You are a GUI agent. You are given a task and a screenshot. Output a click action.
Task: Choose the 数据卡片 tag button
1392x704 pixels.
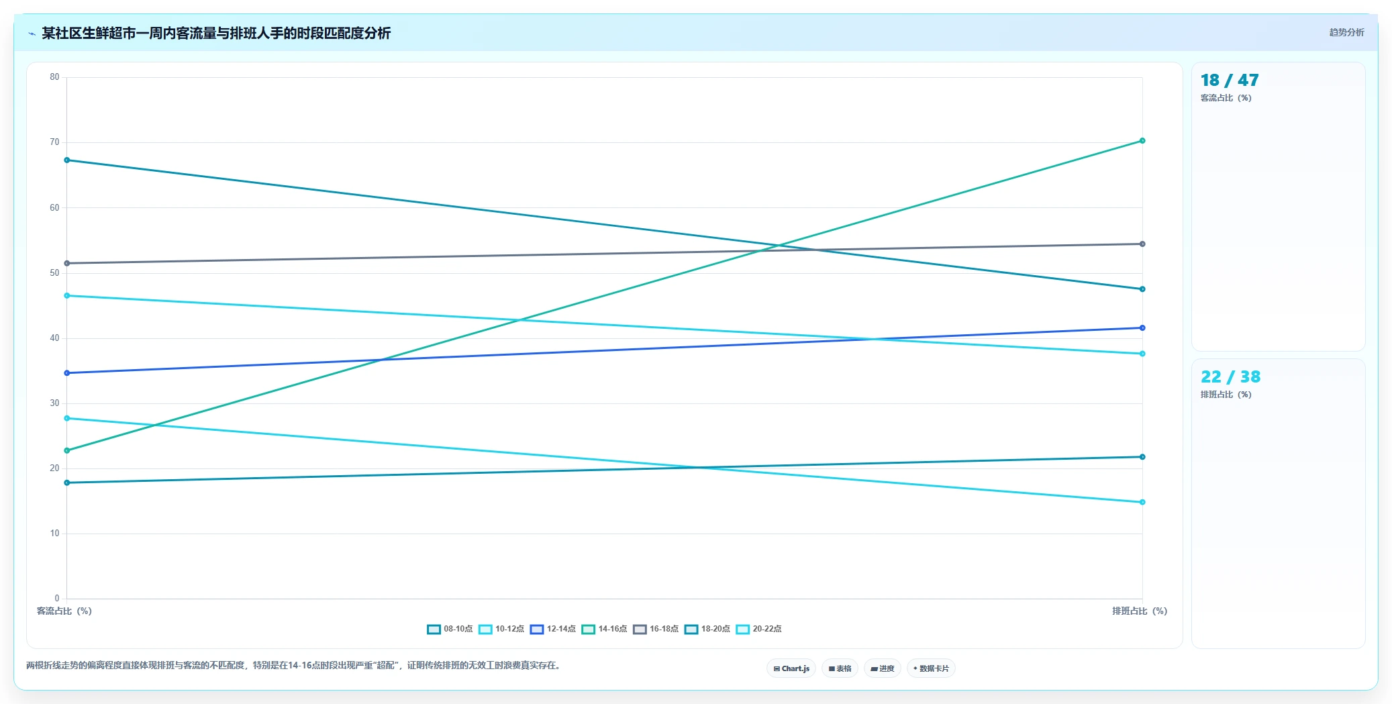[x=931, y=668]
